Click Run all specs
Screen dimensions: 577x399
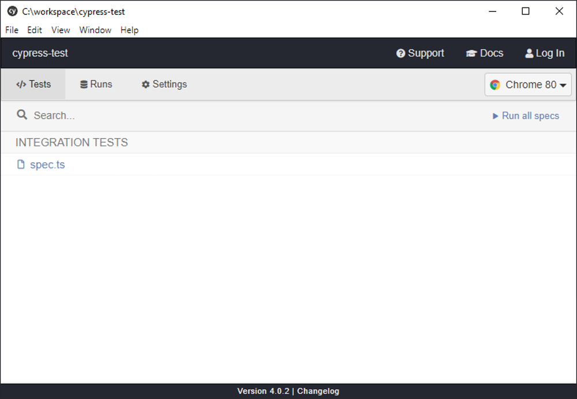pyautogui.click(x=526, y=115)
